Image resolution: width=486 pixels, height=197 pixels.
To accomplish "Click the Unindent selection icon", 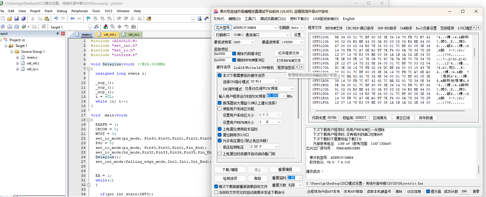I will coord(126,19).
